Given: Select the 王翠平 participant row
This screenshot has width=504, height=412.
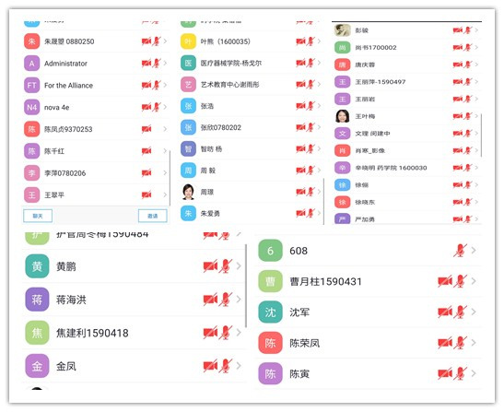Looking at the screenshot, I should [96, 194].
